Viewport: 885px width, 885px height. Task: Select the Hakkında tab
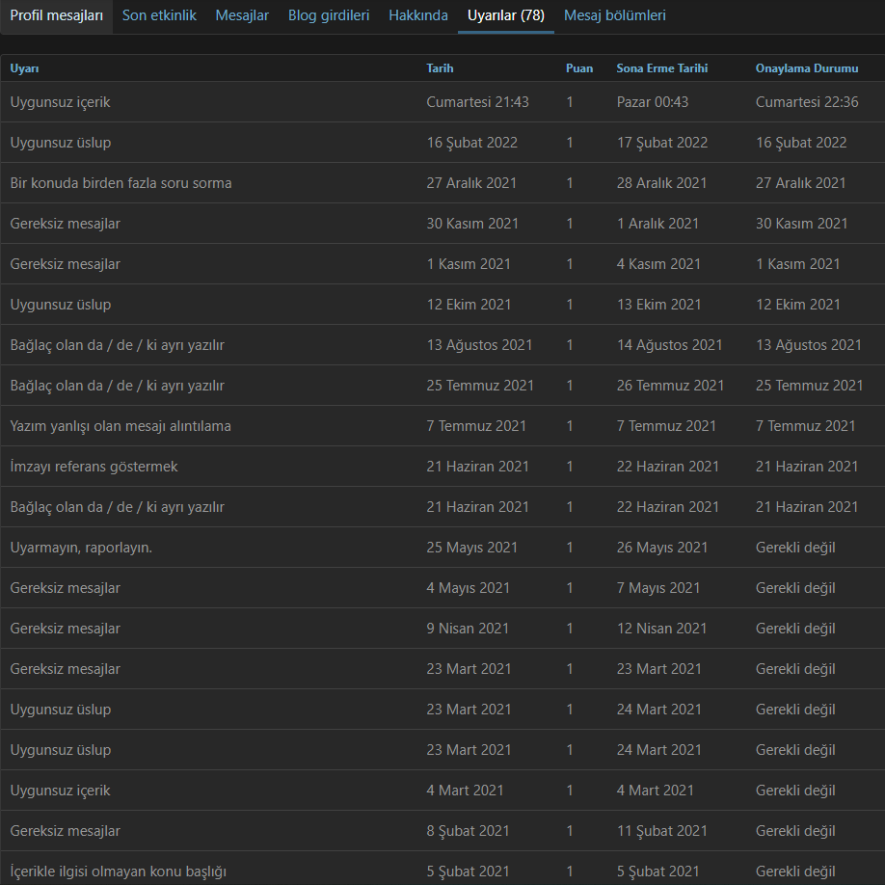coord(418,15)
